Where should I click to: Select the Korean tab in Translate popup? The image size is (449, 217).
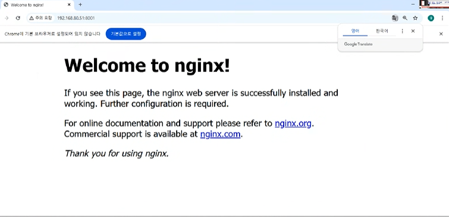pos(382,31)
